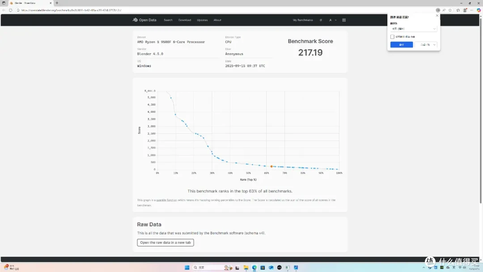Click the URL in the address bar
Image resolution: width=483 pixels, height=272 pixels.
[71, 10]
